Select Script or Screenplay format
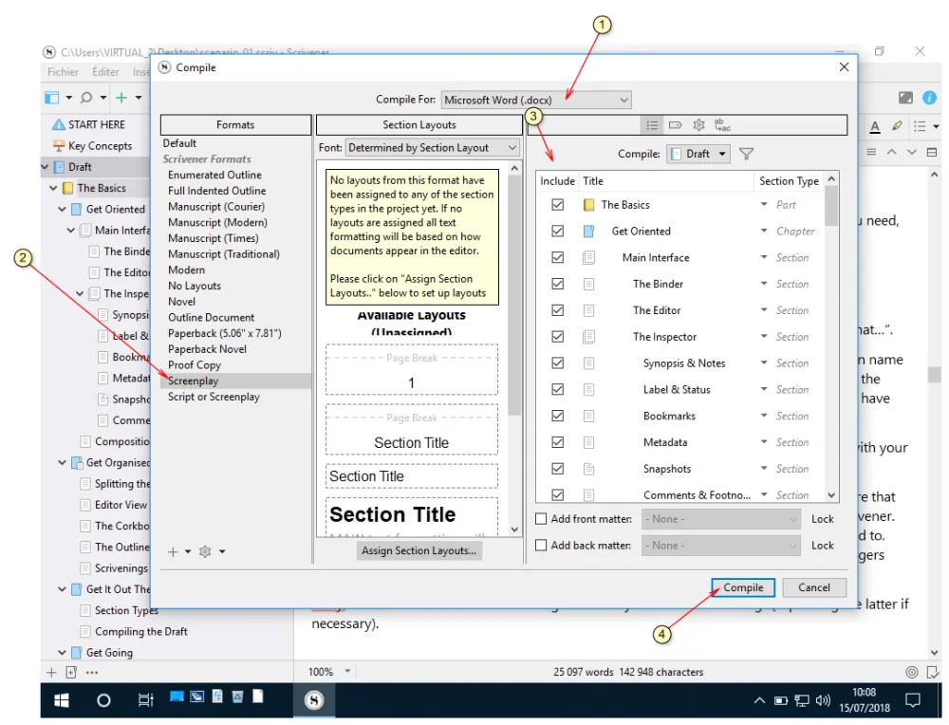This screenshot has height=725, width=949. [214, 397]
